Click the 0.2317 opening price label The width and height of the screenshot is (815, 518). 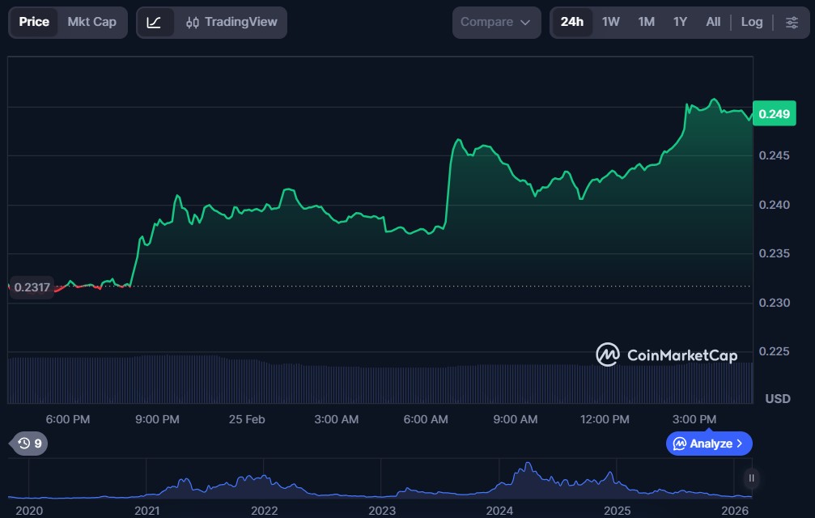click(x=32, y=287)
